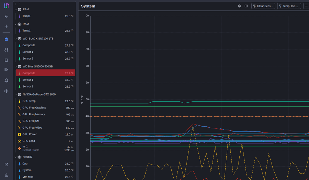This screenshot has height=180, width=309.
Task: Open the external link icon in sidebar
Action: (6, 165)
